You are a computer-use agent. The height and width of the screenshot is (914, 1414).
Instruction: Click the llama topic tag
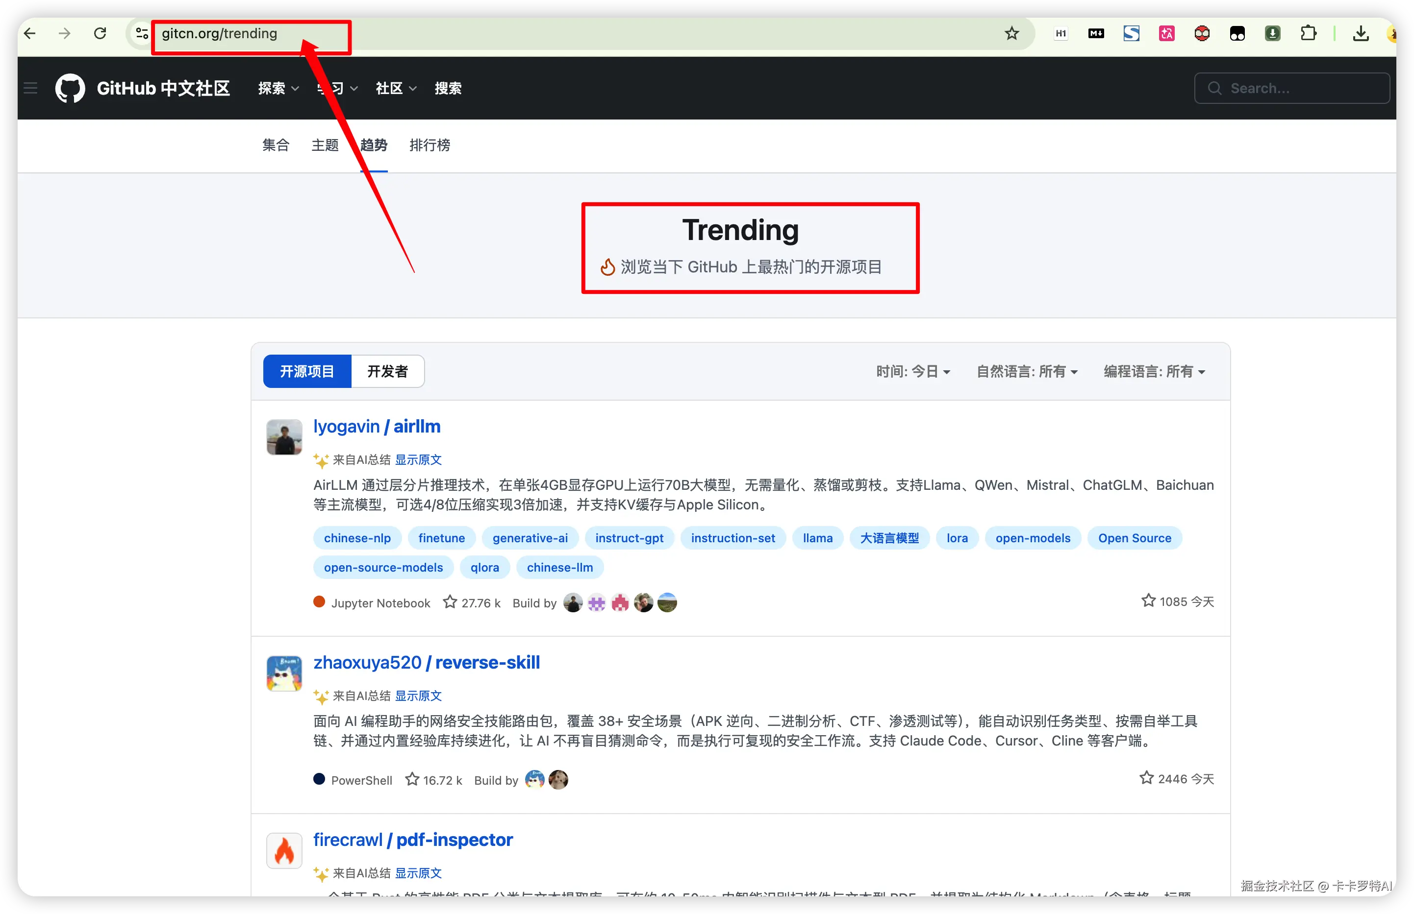point(817,538)
